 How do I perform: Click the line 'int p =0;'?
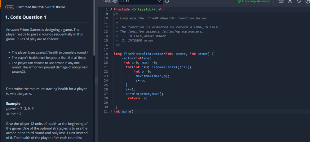143,72
